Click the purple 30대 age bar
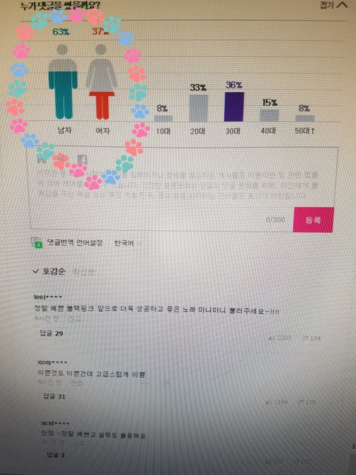Screen dimensions: 356x475 tap(234, 107)
